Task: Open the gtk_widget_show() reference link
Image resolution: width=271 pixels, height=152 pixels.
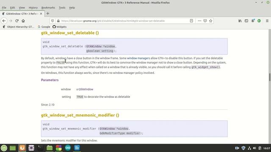Action: point(205,67)
